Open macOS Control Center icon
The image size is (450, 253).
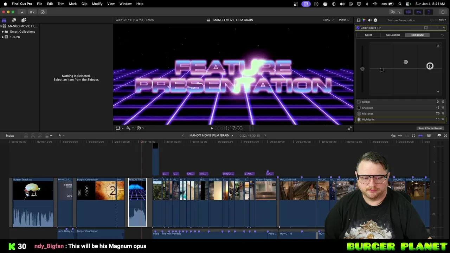tap(408, 4)
